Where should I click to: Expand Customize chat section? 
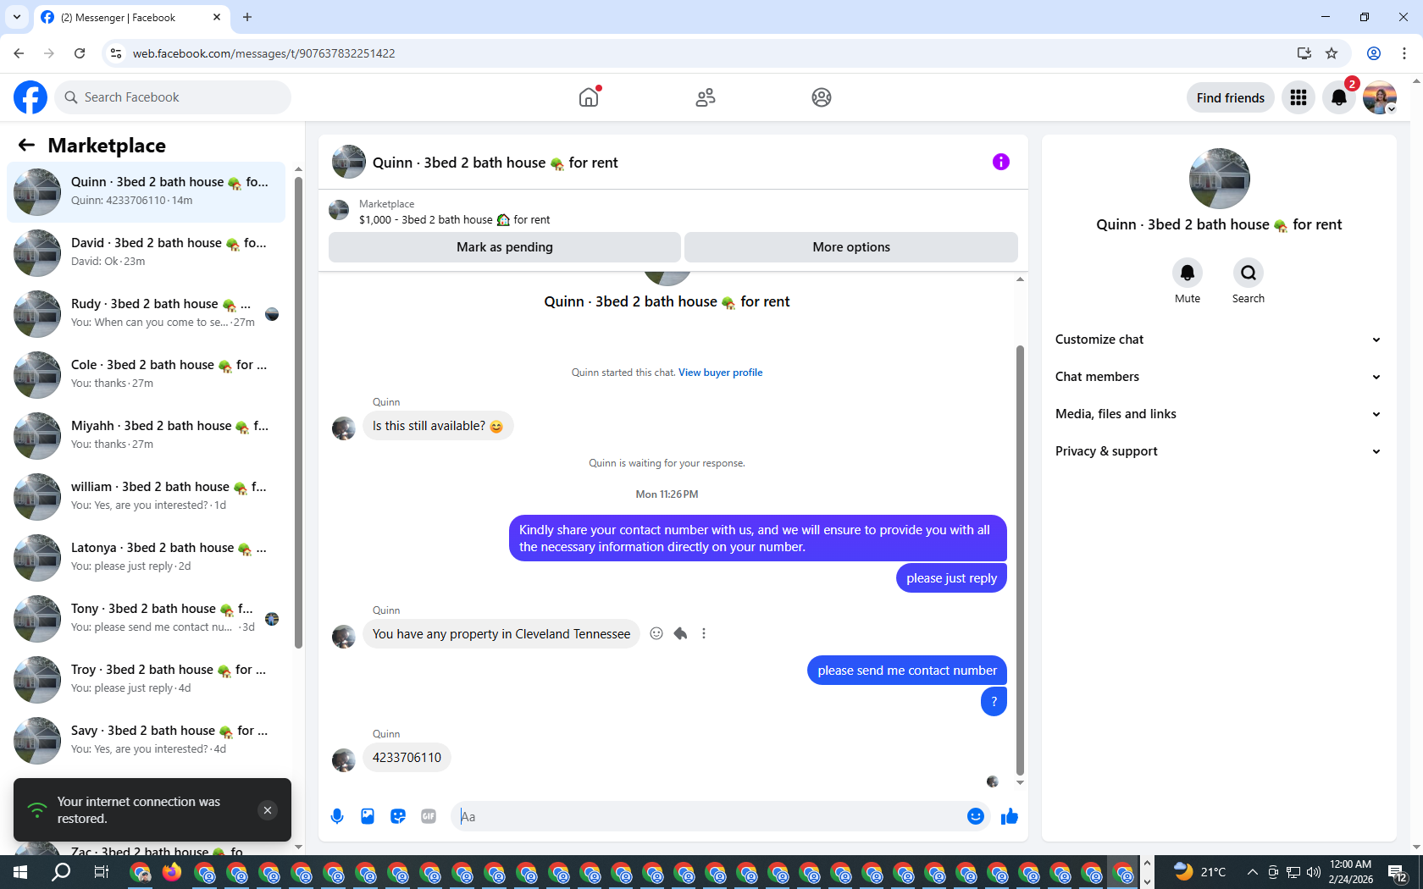[x=1219, y=340]
